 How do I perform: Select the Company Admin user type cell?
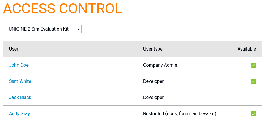click(160, 65)
